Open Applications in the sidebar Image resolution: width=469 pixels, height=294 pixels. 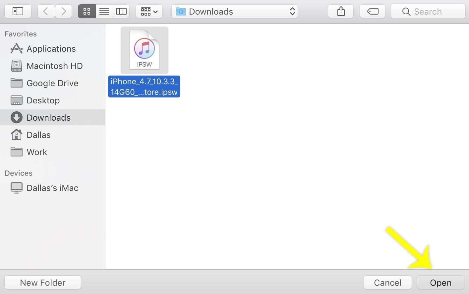click(51, 49)
